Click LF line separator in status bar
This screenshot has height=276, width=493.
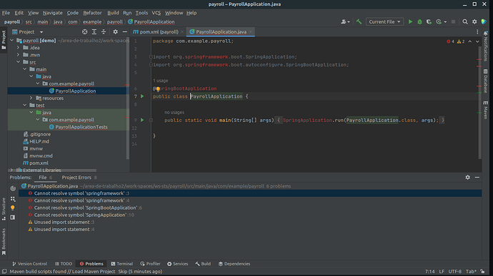pyautogui.click(x=442, y=272)
